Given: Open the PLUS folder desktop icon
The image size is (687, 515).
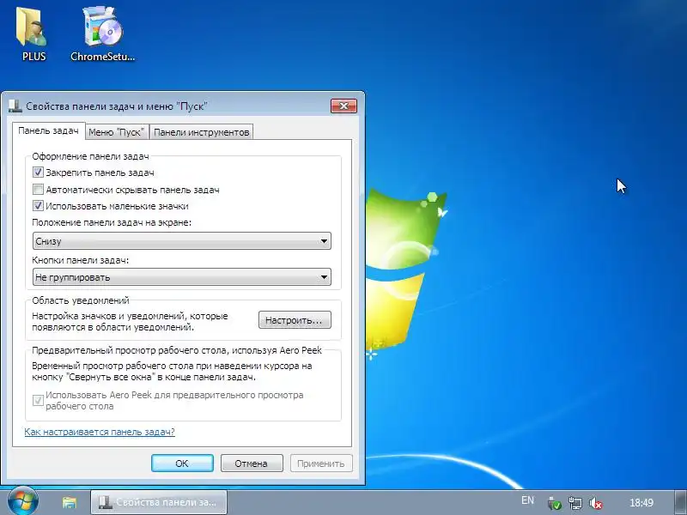Looking at the screenshot, I should (x=33, y=33).
